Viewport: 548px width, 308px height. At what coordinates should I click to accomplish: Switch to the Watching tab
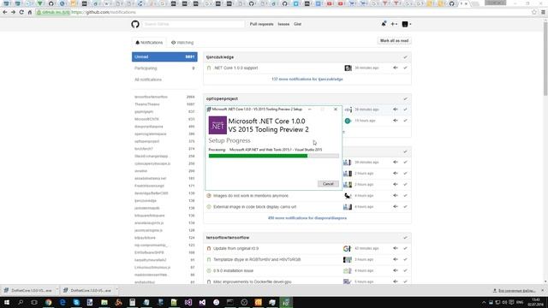[x=182, y=43]
